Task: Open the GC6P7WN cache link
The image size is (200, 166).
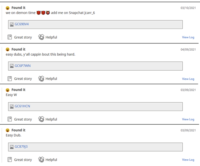Action: click(23, 66)
